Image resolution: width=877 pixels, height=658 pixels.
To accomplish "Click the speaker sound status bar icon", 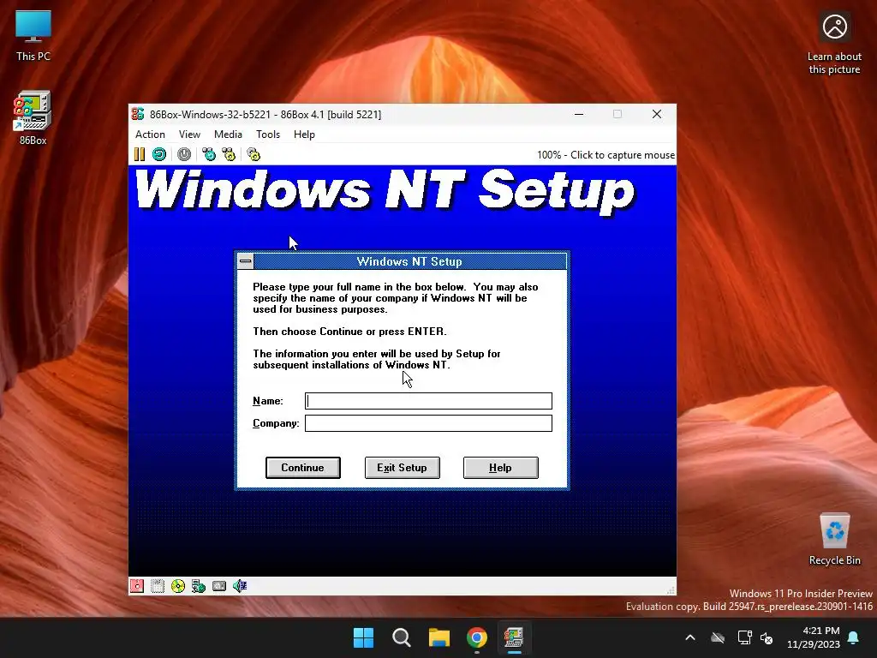I will pos(240,586).
